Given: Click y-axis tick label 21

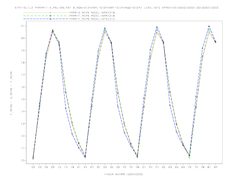Looking at the screenshot, I should tap(23, 26).
